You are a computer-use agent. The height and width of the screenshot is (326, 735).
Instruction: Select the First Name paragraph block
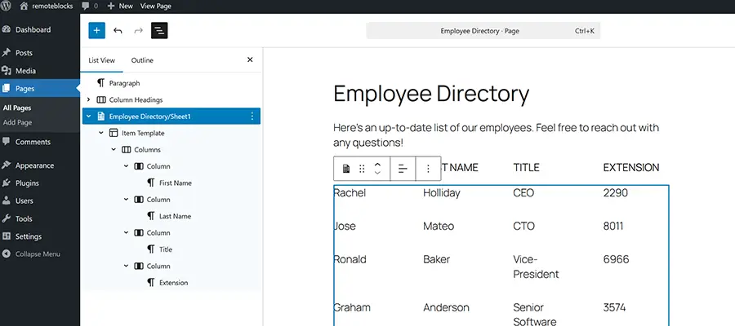(175, 183)
